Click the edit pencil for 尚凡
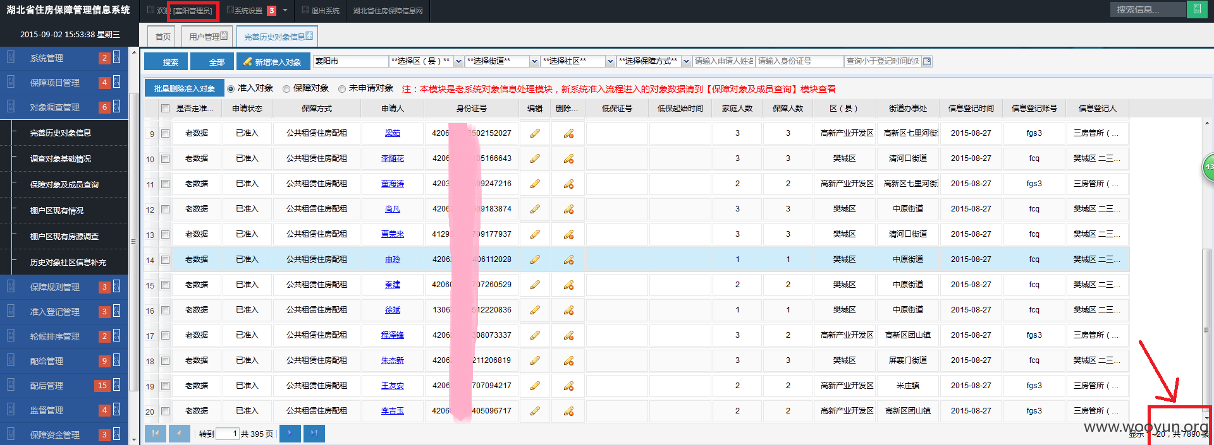Screen dimensions: 1214x445 pos(535,209)
